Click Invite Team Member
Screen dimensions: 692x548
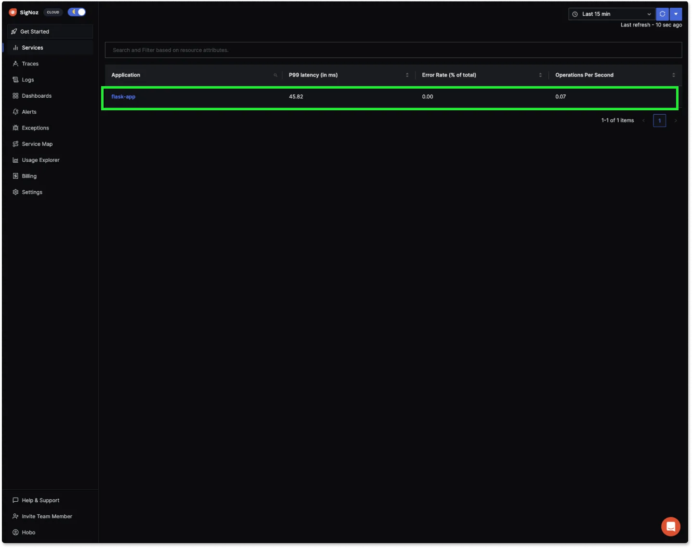[x=47, y=516]
